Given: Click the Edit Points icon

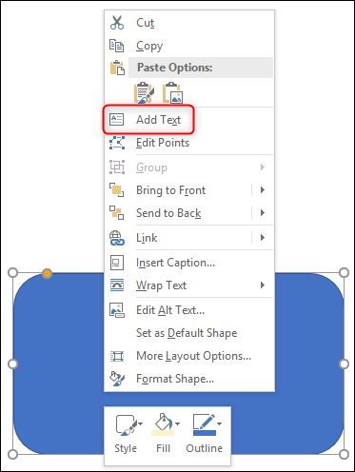Looking at the screenshot, I should pyautogui.click(x=117, y=143).
